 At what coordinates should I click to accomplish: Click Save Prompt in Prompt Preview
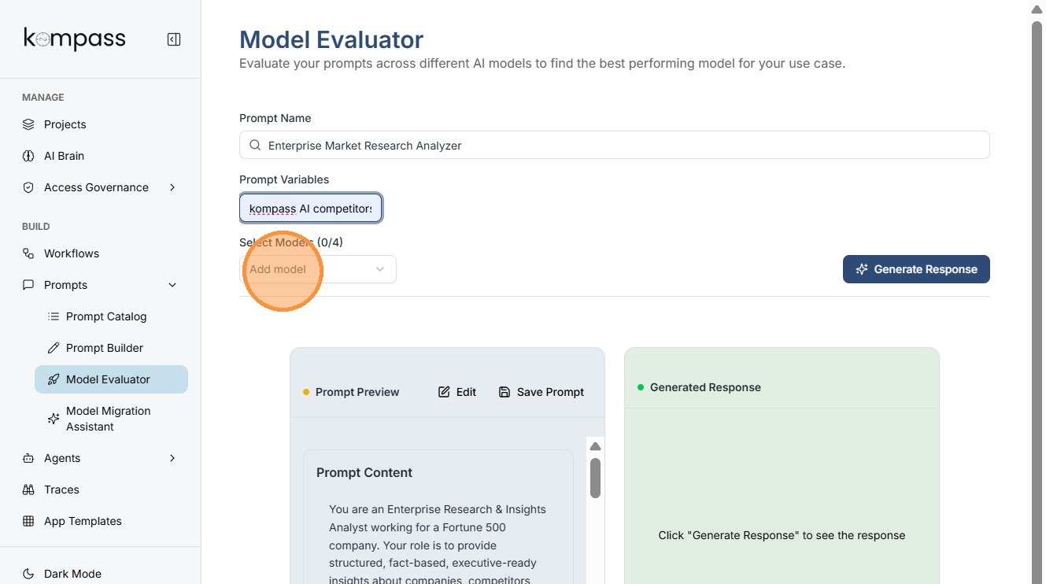(x=541, y=392)
